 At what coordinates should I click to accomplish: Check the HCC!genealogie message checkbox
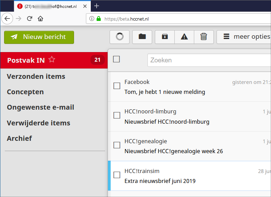[x=117, y=145]
